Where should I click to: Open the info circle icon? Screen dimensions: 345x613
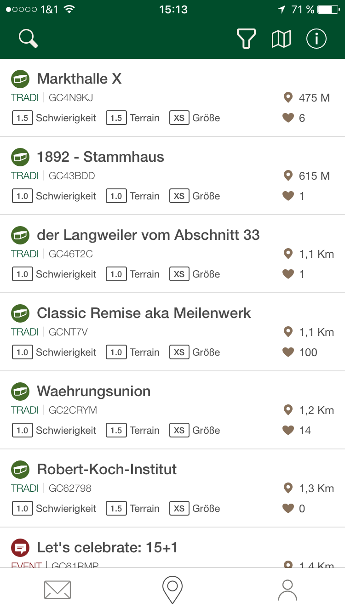coord(316,39)
